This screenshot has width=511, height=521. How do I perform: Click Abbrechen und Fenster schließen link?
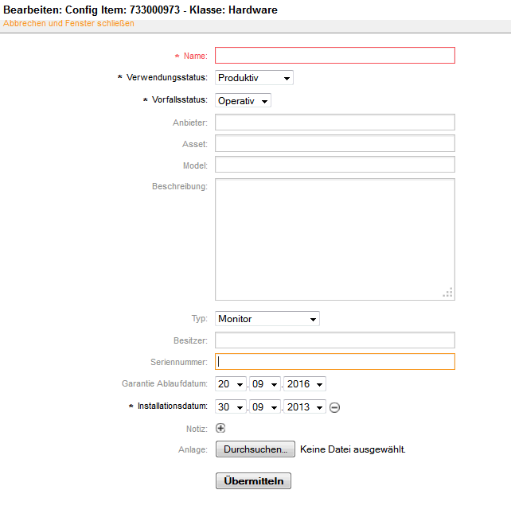[x=68, y=23]
